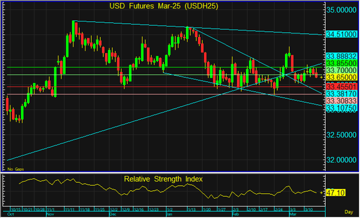The width and height of the screenshot is (360, 218).
Task: Click the 34.51000 cyan price tag
Action: pos(341,34)
